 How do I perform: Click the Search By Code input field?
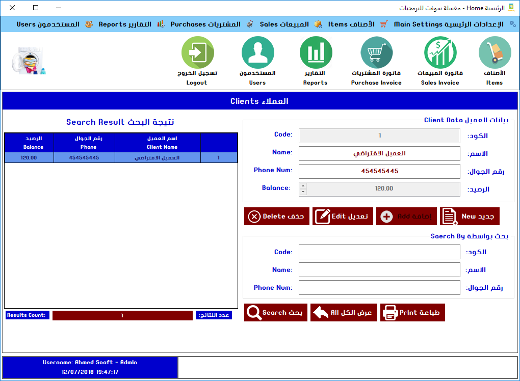click(x=379, y=252)
